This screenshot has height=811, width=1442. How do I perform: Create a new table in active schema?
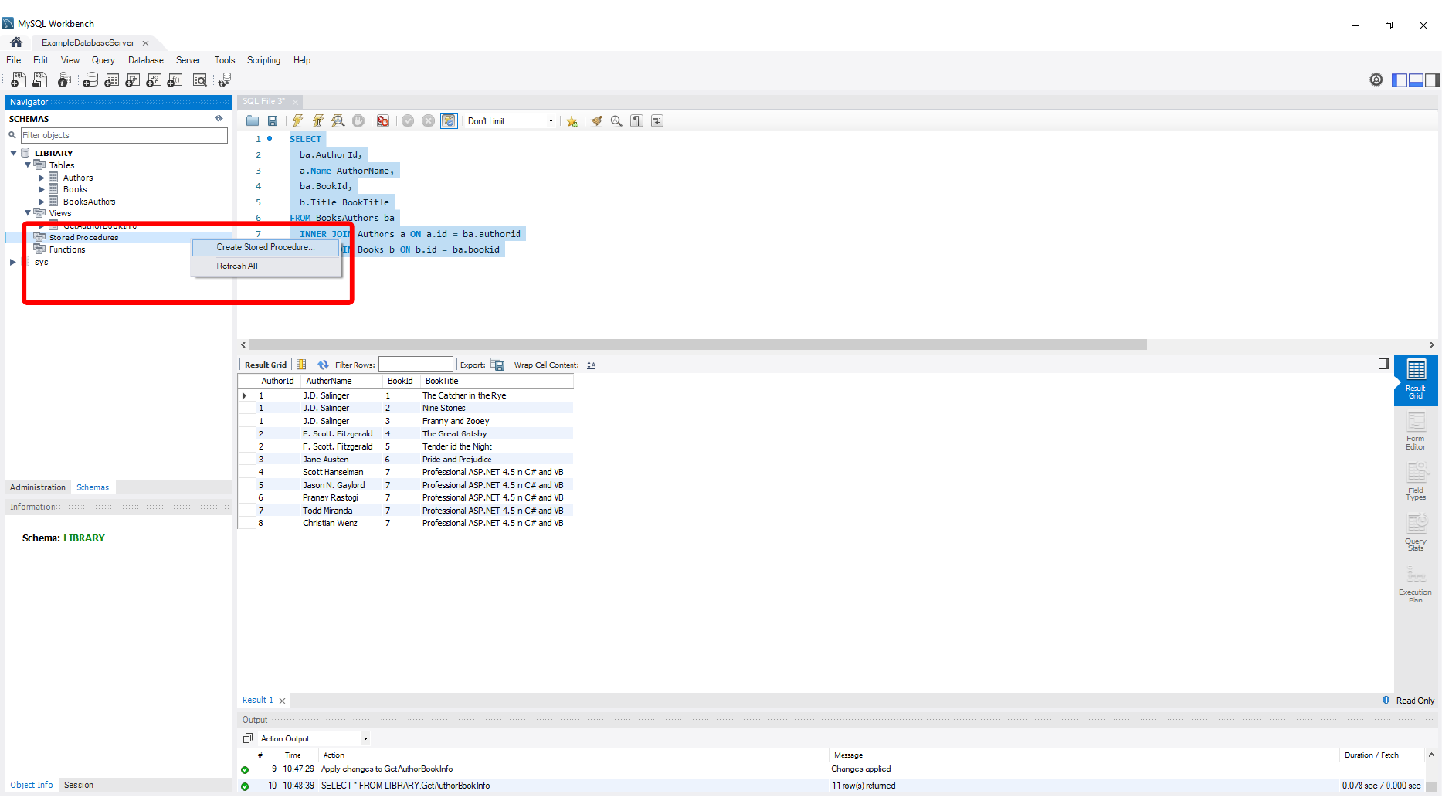pos(112,80)
